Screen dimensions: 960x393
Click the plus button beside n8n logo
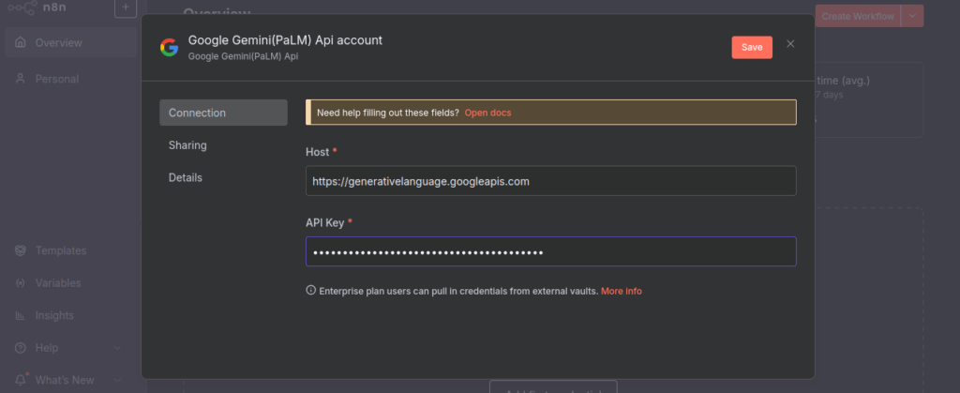126,8
